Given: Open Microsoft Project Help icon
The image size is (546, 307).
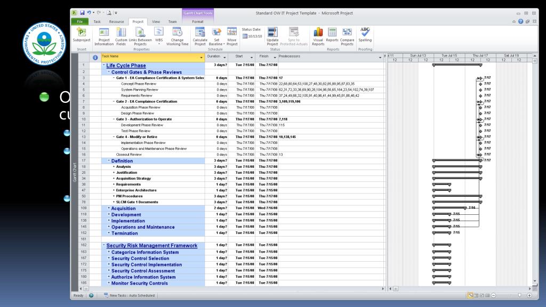Looking at the screenshot, I should [x=520, y=21].
